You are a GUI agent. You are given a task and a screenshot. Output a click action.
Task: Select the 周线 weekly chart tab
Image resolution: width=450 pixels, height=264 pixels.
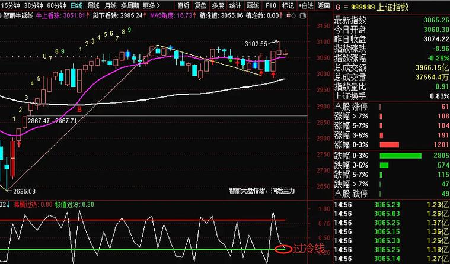(93, 5)
